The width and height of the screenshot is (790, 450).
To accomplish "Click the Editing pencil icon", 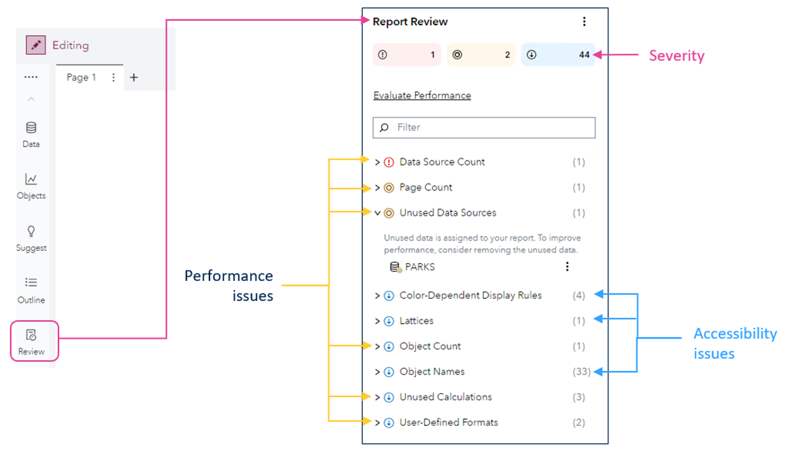I will point(35,45).
